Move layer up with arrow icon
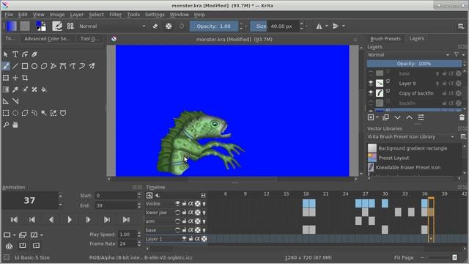Viewport: 469px width, 264px height. click(409, 117)
